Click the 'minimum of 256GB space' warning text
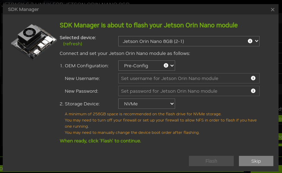The image size is (282, 173). [143, 114]
